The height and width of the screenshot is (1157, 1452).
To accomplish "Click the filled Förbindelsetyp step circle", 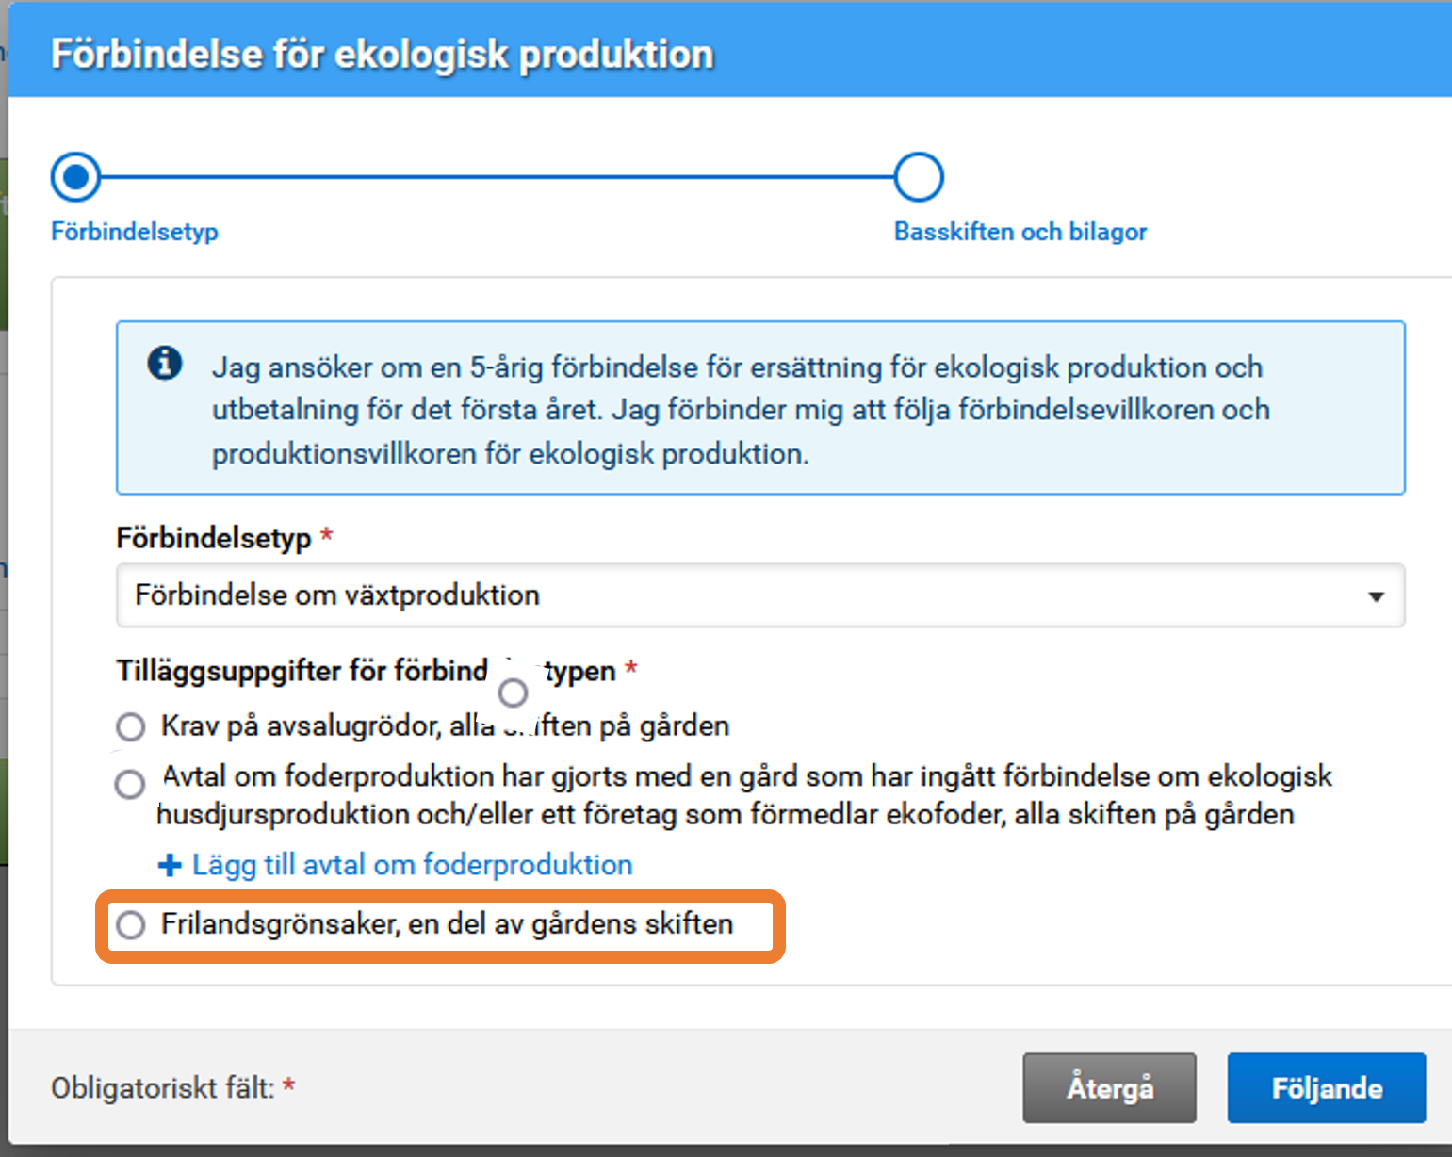I will tap(75, 175).
